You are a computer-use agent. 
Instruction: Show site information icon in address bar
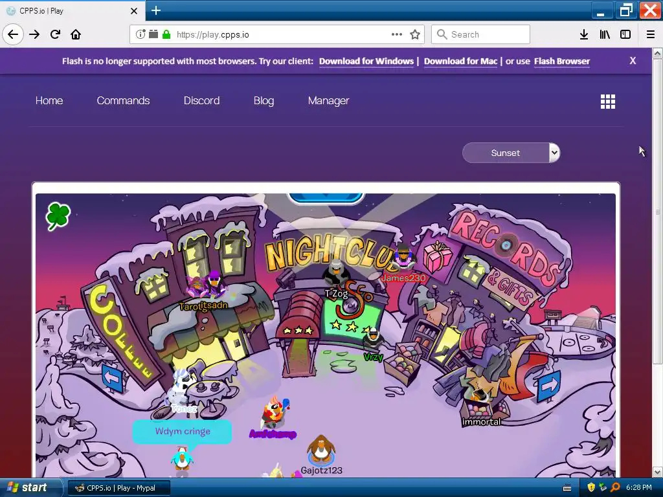coord(140,34)
